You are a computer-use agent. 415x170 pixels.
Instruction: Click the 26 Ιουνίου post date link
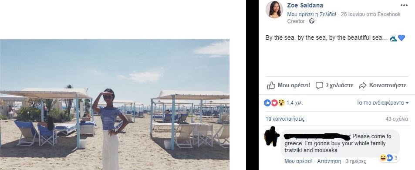353,14
